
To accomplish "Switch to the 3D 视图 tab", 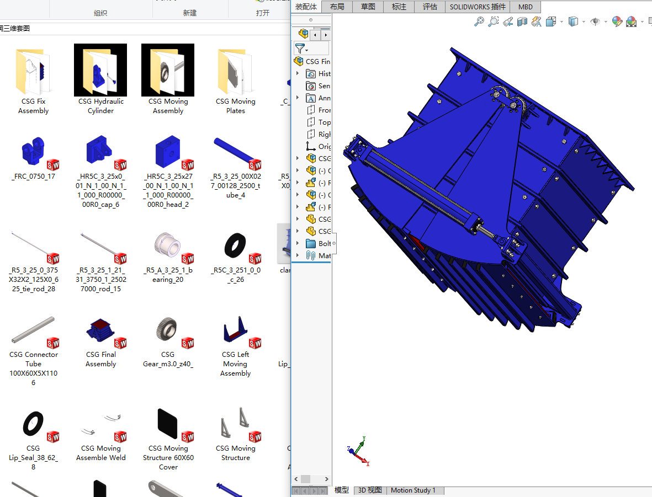I will click(370, 490).
